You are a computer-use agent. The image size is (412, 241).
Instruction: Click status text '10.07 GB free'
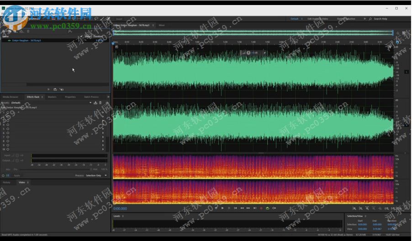pos(392,235)
